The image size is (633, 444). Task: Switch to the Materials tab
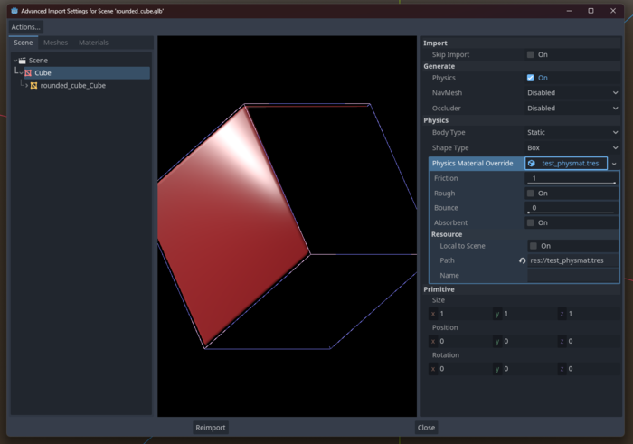93,43
